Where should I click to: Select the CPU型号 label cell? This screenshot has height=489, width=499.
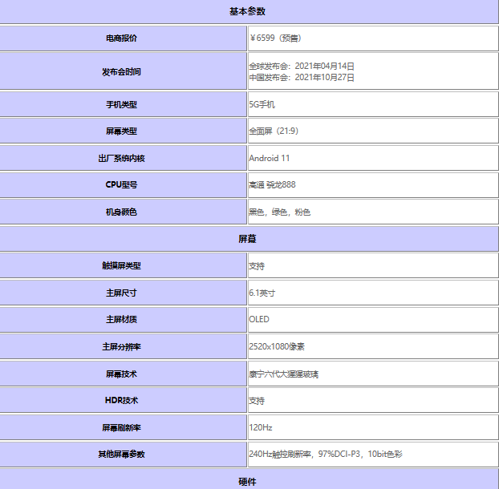(122, 184)
